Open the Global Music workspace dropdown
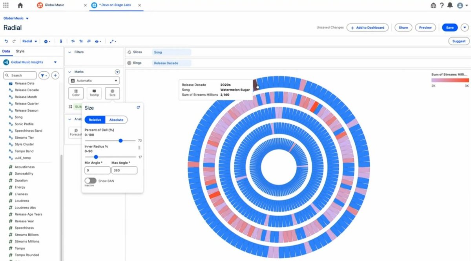This screenshot has height=261, width=471. (16, 18)
